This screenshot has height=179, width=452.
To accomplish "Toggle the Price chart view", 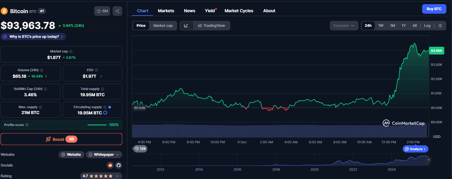I will [141, 26].
